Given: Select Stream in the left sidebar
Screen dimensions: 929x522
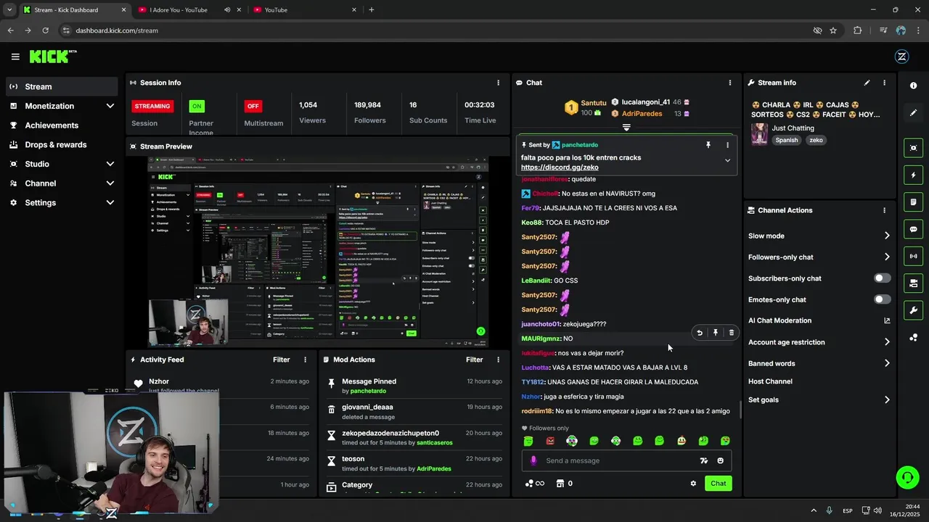Looking at the screenshot, I should coord(62,86).
